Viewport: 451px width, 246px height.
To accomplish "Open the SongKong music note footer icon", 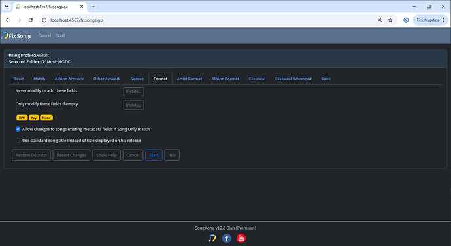I will 212,238.
